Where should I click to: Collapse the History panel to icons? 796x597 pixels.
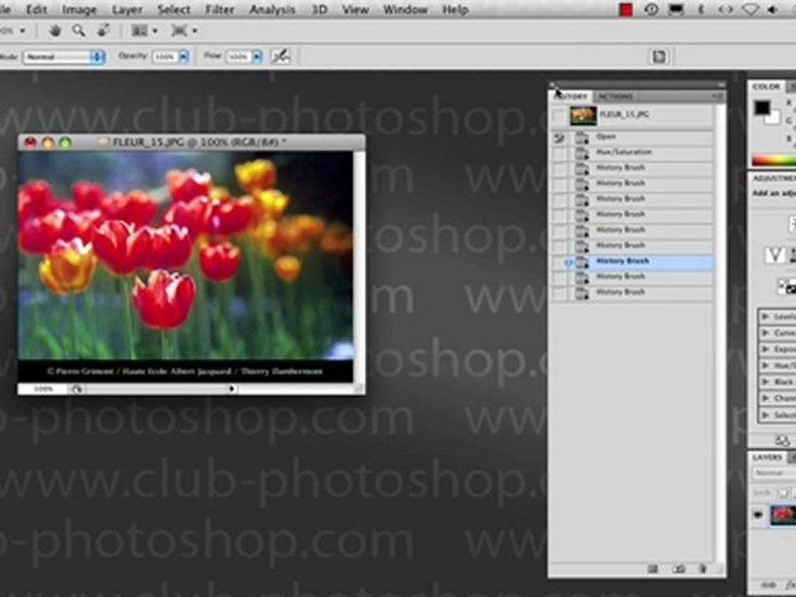point(721,85)
